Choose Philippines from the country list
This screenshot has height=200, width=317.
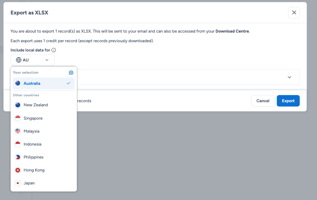[33, 157]
